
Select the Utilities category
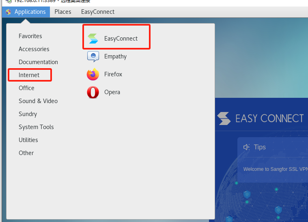(x=28, y=140)
